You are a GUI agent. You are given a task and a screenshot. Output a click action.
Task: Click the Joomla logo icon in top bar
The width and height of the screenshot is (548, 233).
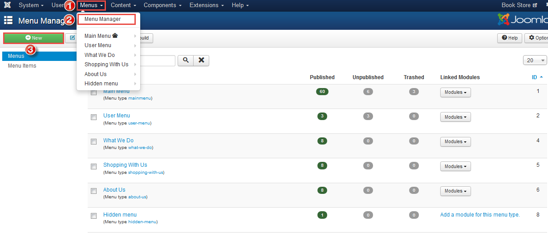[x=8, y=5]
